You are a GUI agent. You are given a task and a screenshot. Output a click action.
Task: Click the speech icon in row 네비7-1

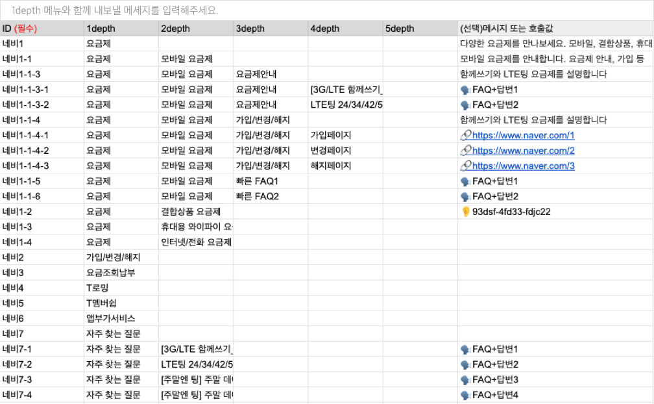point(465,349)
